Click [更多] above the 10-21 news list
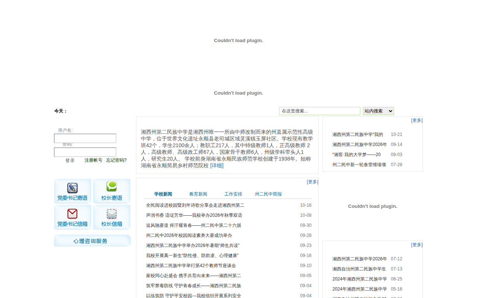This screenshot has width=477, height=298. pos(417,120)
